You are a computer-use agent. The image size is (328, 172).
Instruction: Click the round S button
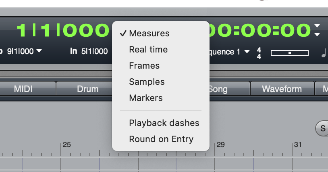coord(322,128)
